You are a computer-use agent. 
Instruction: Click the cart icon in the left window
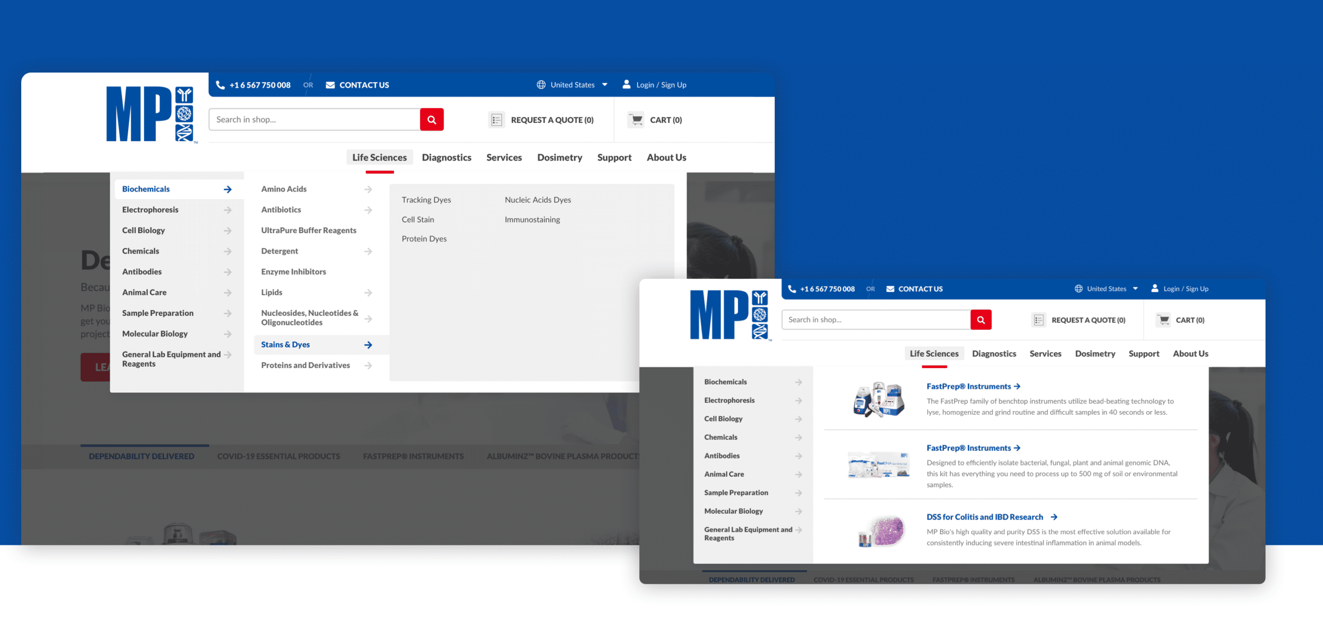click(x=637, y=119)
